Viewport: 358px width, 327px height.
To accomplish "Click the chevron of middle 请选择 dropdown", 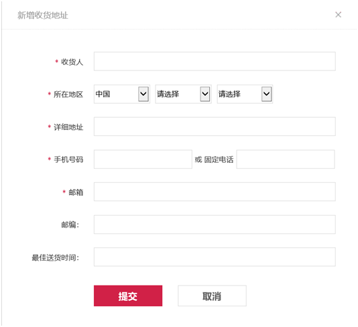I will pos(205,94).
